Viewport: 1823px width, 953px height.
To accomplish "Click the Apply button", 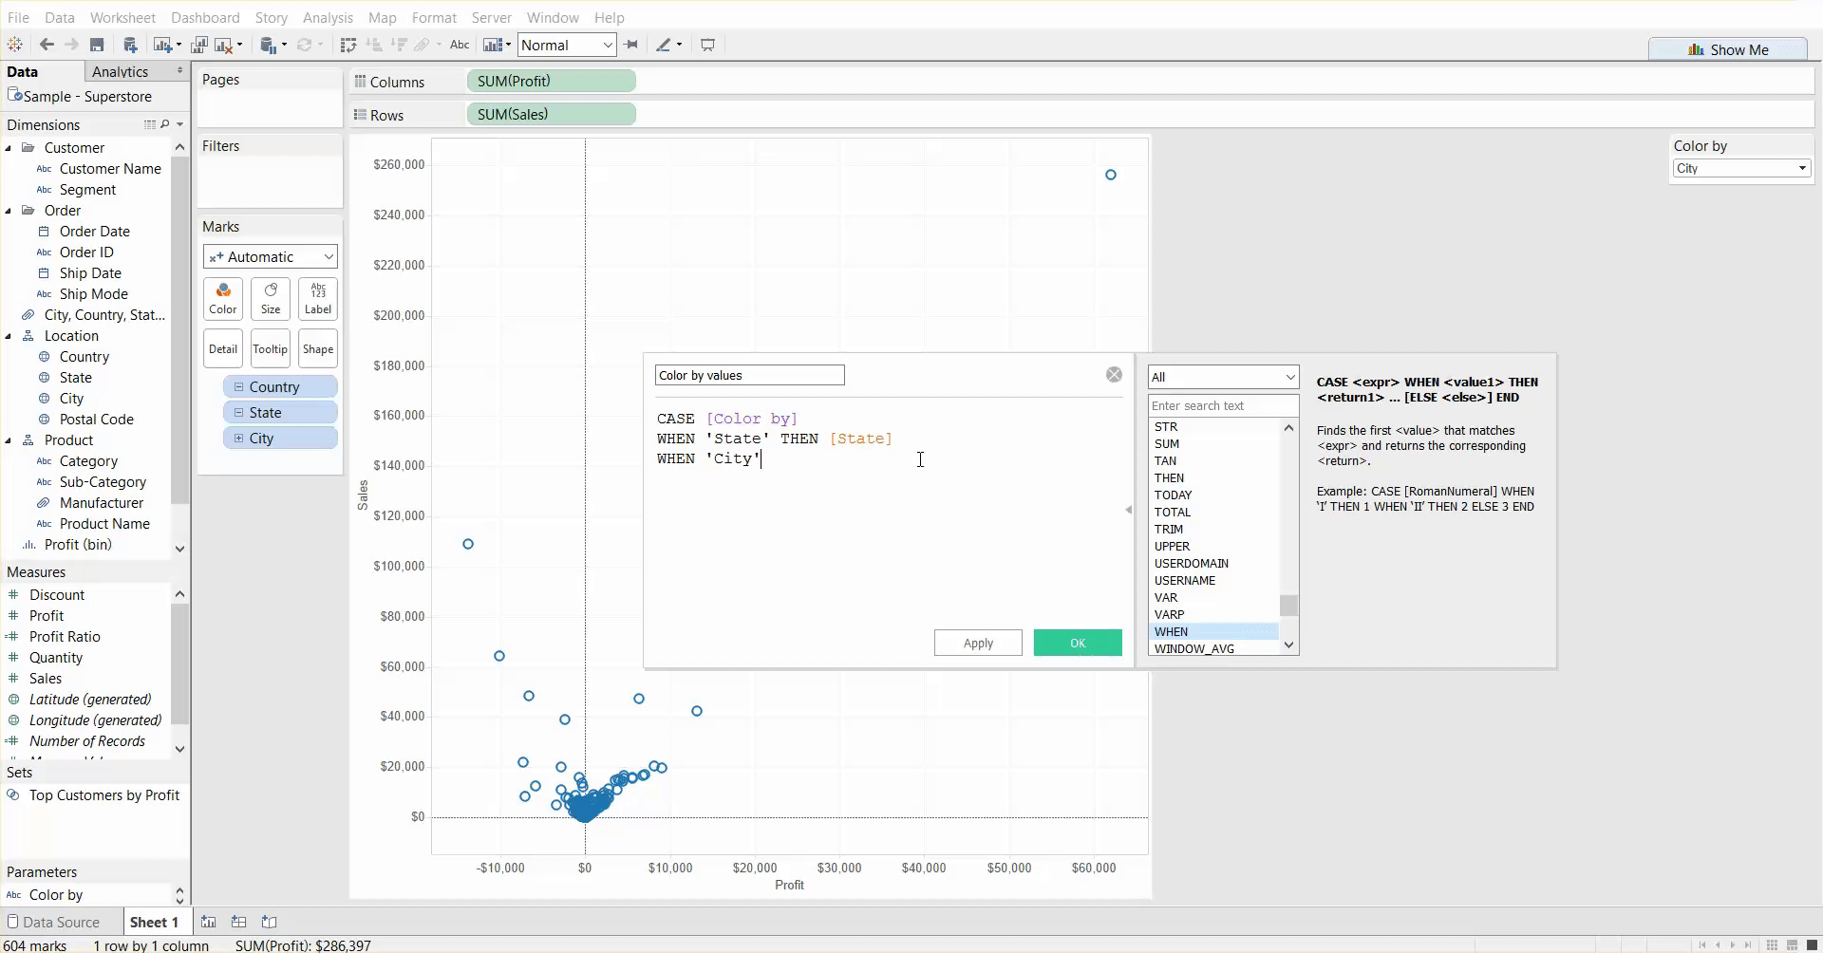I will (x=978, y=643).
